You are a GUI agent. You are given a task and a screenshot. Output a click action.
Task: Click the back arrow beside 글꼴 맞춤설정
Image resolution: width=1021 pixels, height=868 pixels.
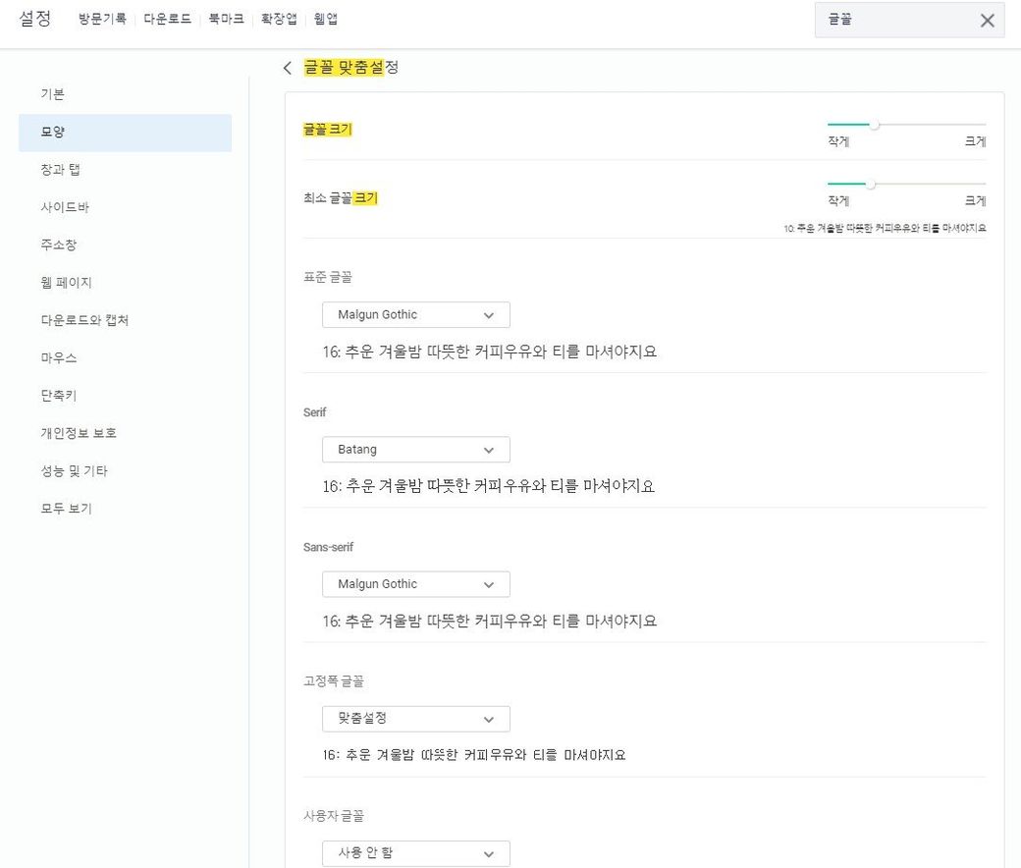click(x=288, y=68)
